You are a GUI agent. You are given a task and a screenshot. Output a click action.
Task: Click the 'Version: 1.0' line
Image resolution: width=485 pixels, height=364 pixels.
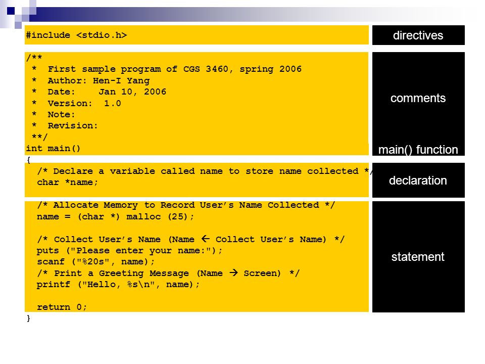click(x=76, y=103)
